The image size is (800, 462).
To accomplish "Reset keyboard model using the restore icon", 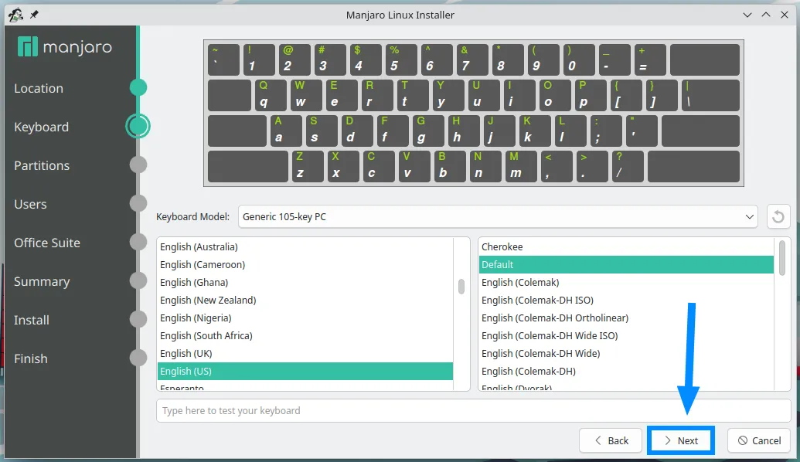I will (x=778, y=216).
